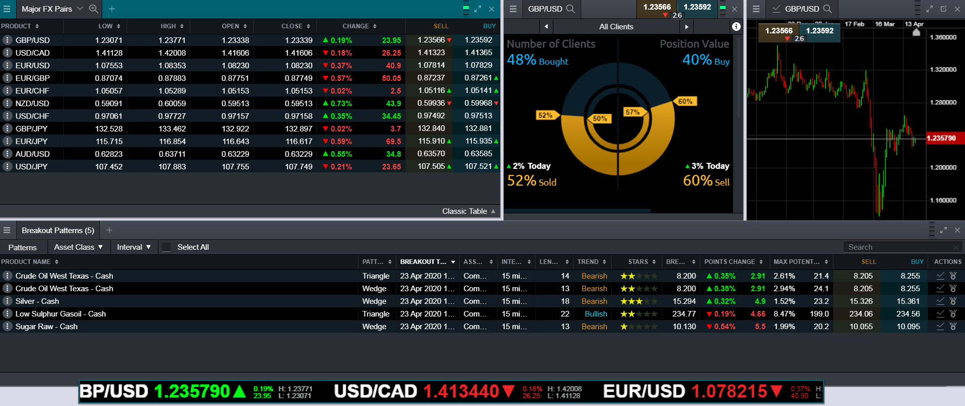Image resolution: width=965 pixels, height=406 pixels.
Task: Add a new tab beside Breakout Patterns
Action: 109,230
